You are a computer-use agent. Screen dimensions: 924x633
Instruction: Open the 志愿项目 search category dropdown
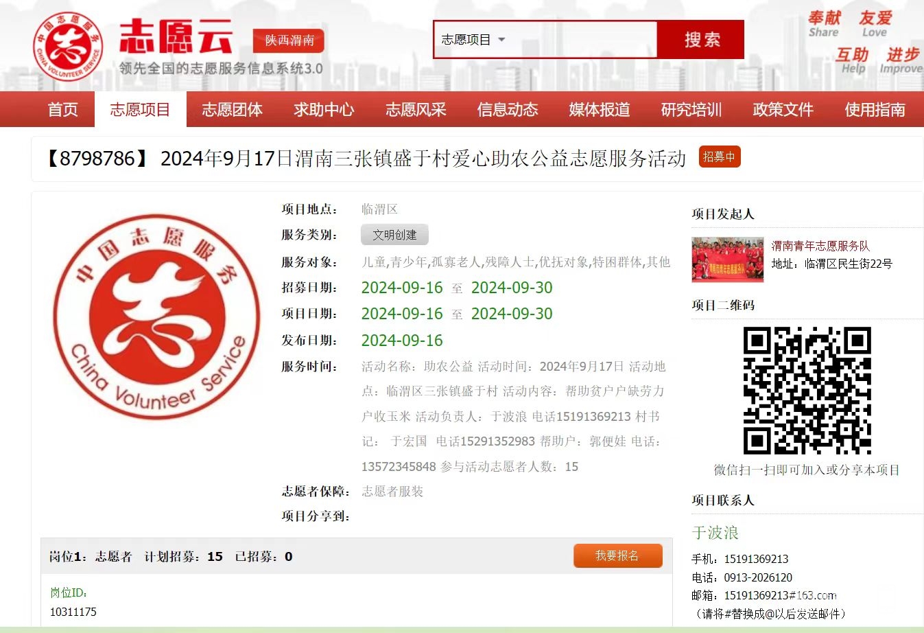coord(473,40)
